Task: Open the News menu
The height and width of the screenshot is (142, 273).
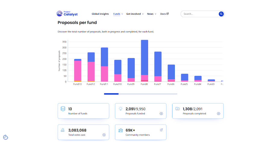Action: (x=150, y=14)
